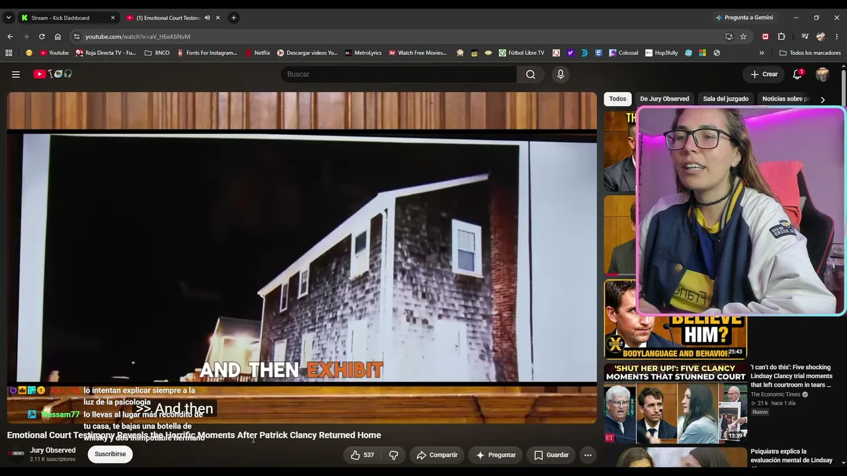Open the BNCO bookmarks folder
The width and height of the screenshot is (847, 476).
coord(157,53)
